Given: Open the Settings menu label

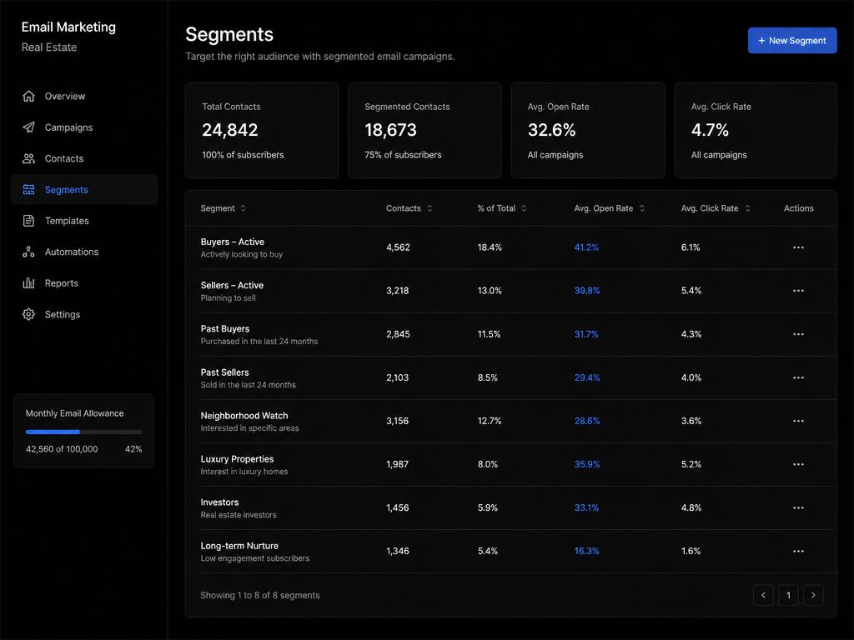Looking at the screenshot, I should (x=62, y=314).
